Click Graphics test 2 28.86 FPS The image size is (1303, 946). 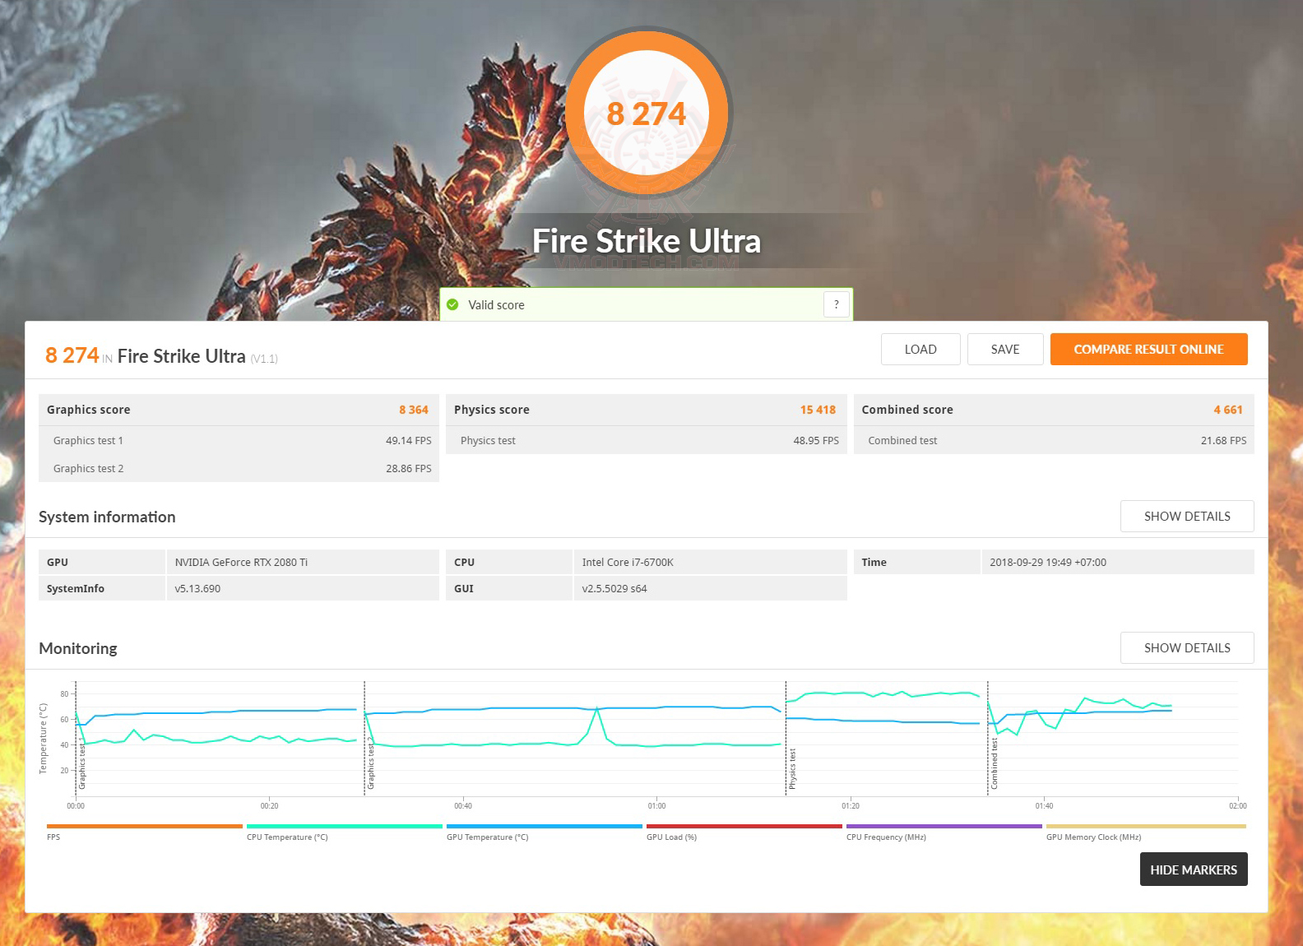click(408, 468)
